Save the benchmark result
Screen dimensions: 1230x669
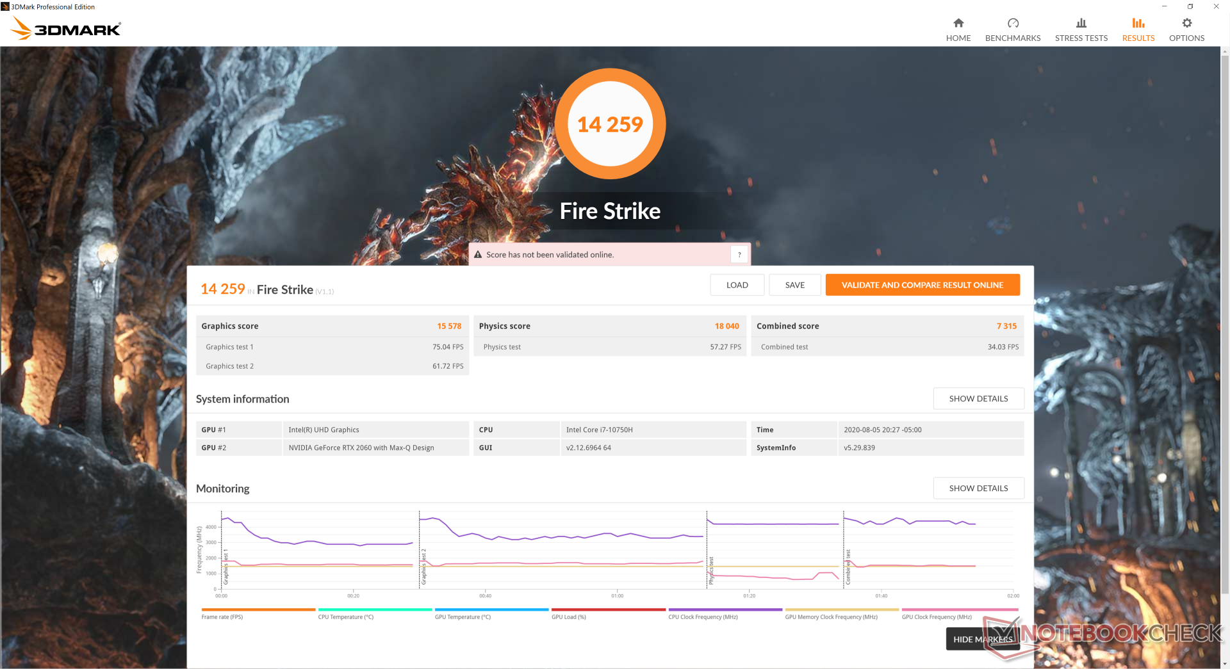pyautogui.click(x=795, y=285)
